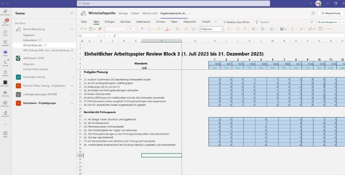Click the chat info icon near Besprechung
Image resolution: width=345 pixels, height=175 pixels.
click(313, 13)
